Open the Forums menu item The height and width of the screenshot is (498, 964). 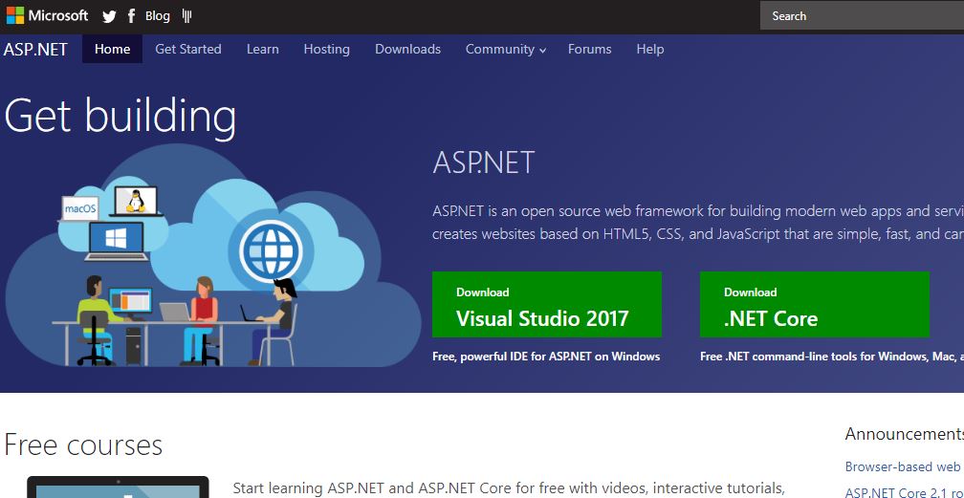coord(589,49)
